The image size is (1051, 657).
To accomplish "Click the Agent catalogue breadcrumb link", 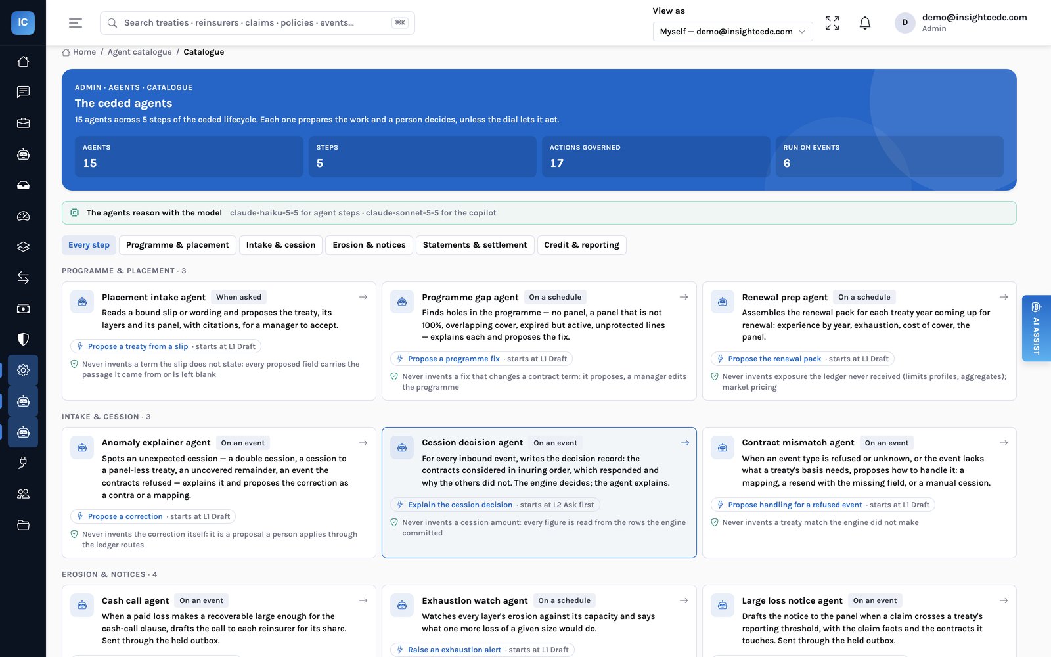I will (139, 52).
